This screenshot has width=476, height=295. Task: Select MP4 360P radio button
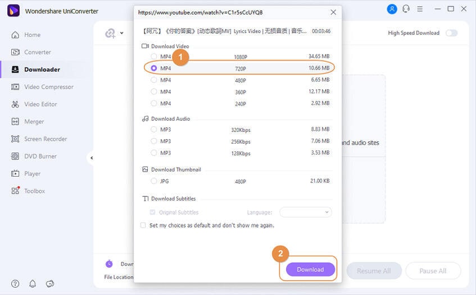tap(154, 91)
